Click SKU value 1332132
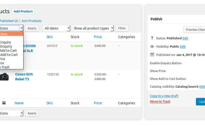Image resolution: width=205 pixels, height=127 pixels. [53, 74]
